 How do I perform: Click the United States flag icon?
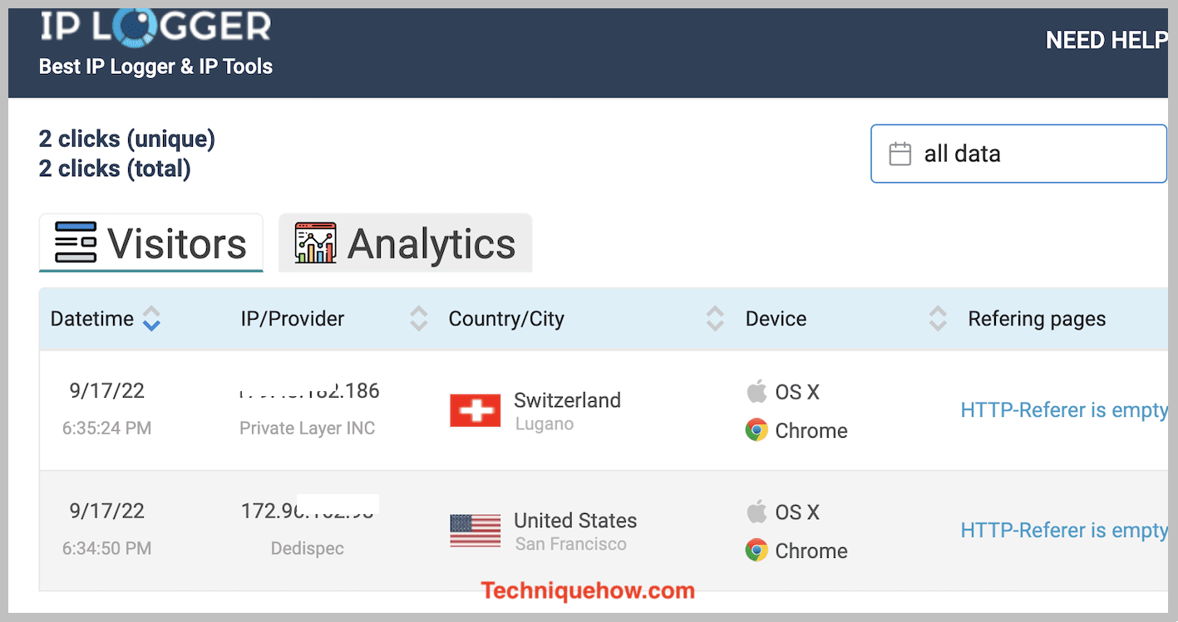[x=476, y=531]
